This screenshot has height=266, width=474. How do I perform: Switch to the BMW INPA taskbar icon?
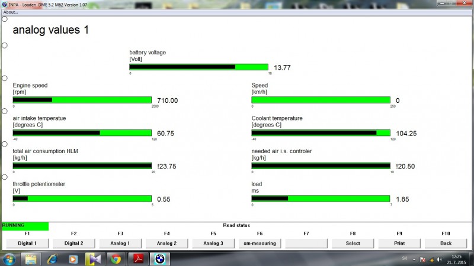pyautogui.click(x=160, y=259)
